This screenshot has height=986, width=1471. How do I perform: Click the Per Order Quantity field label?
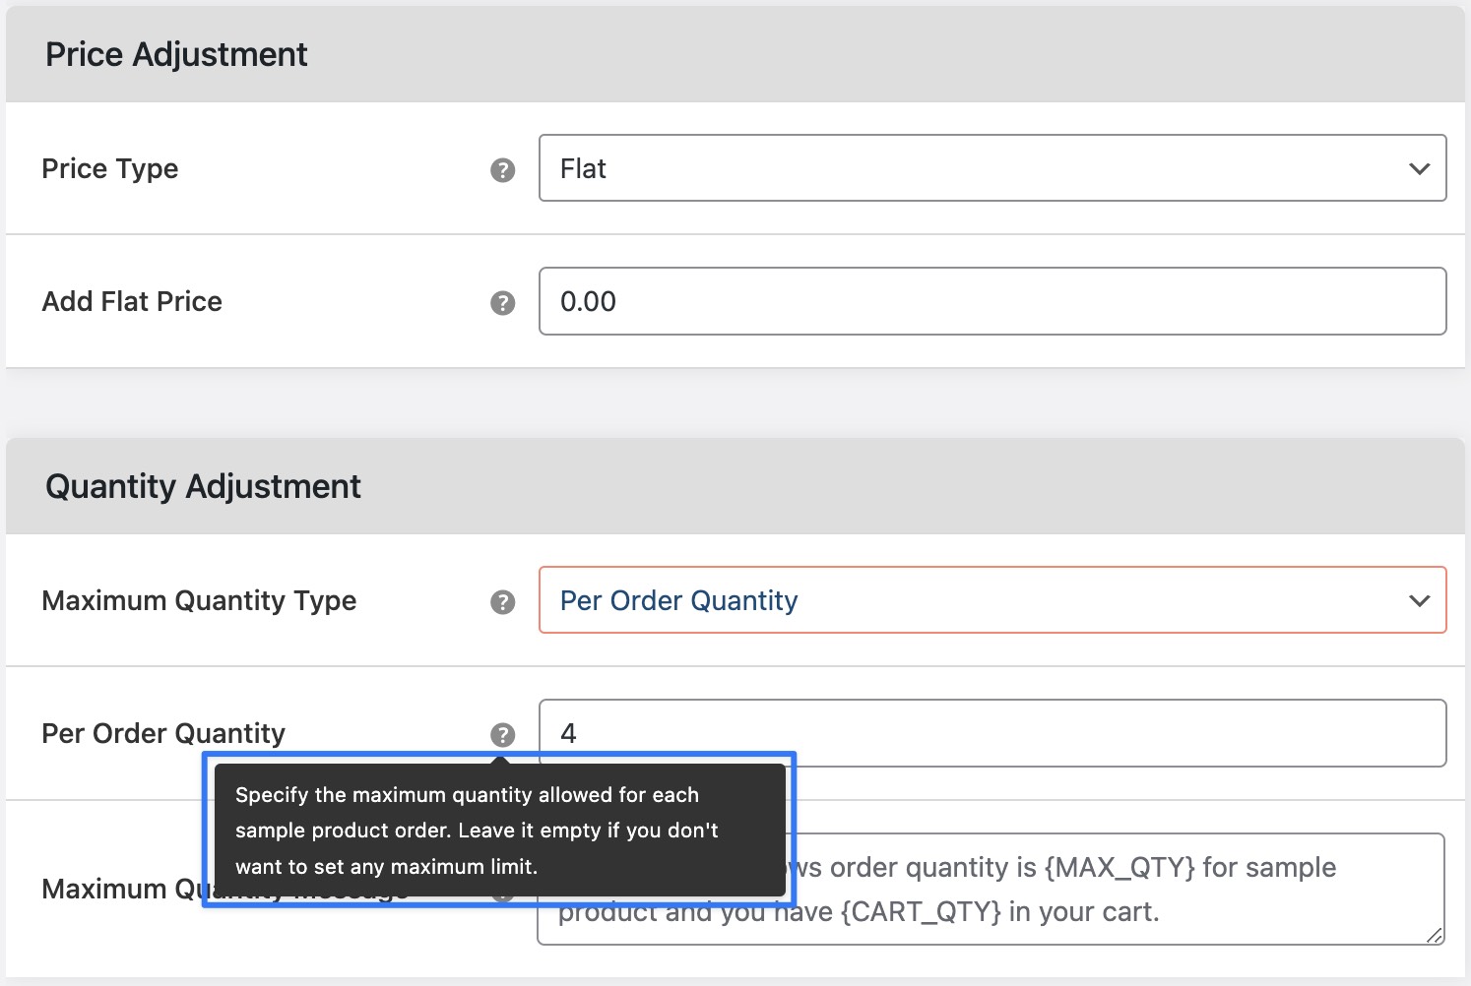[162, 733]
